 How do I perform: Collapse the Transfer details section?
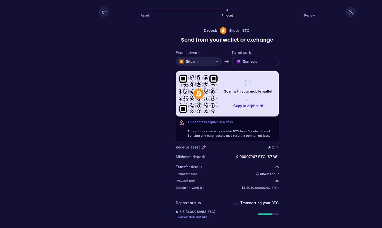coord(277,167)
